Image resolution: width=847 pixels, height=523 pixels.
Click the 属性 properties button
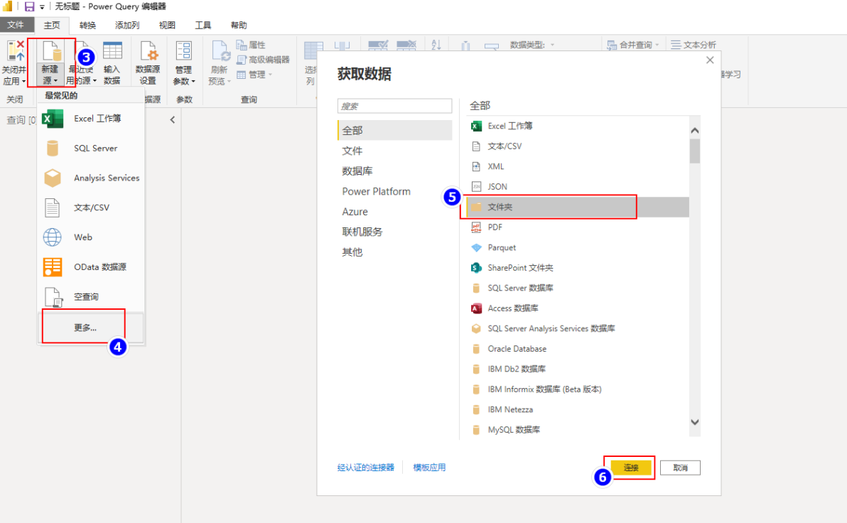pyautogui.click(x=251, y=45)
